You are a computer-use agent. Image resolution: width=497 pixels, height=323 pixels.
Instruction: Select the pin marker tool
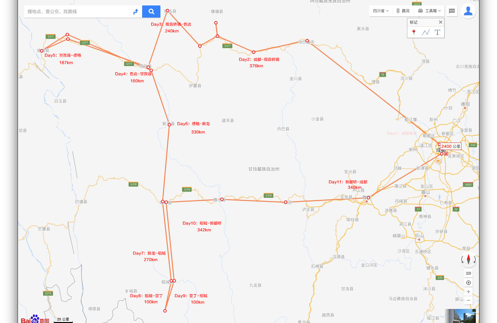[414, 32]
